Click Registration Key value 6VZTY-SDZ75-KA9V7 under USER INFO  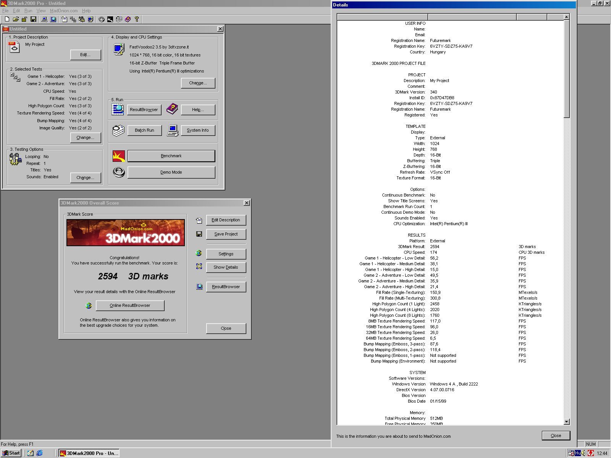coord(451,46)
